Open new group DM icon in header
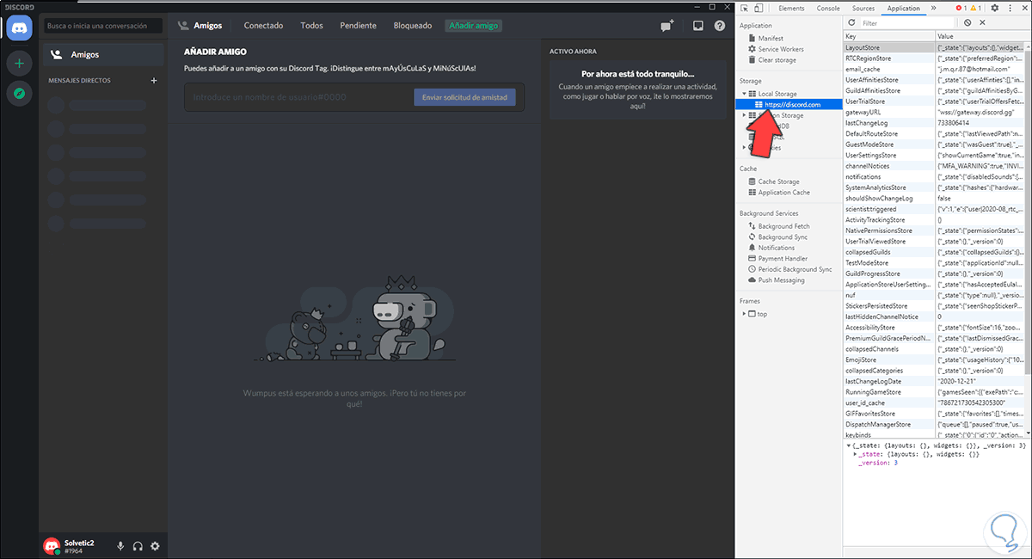 point(666,26)
